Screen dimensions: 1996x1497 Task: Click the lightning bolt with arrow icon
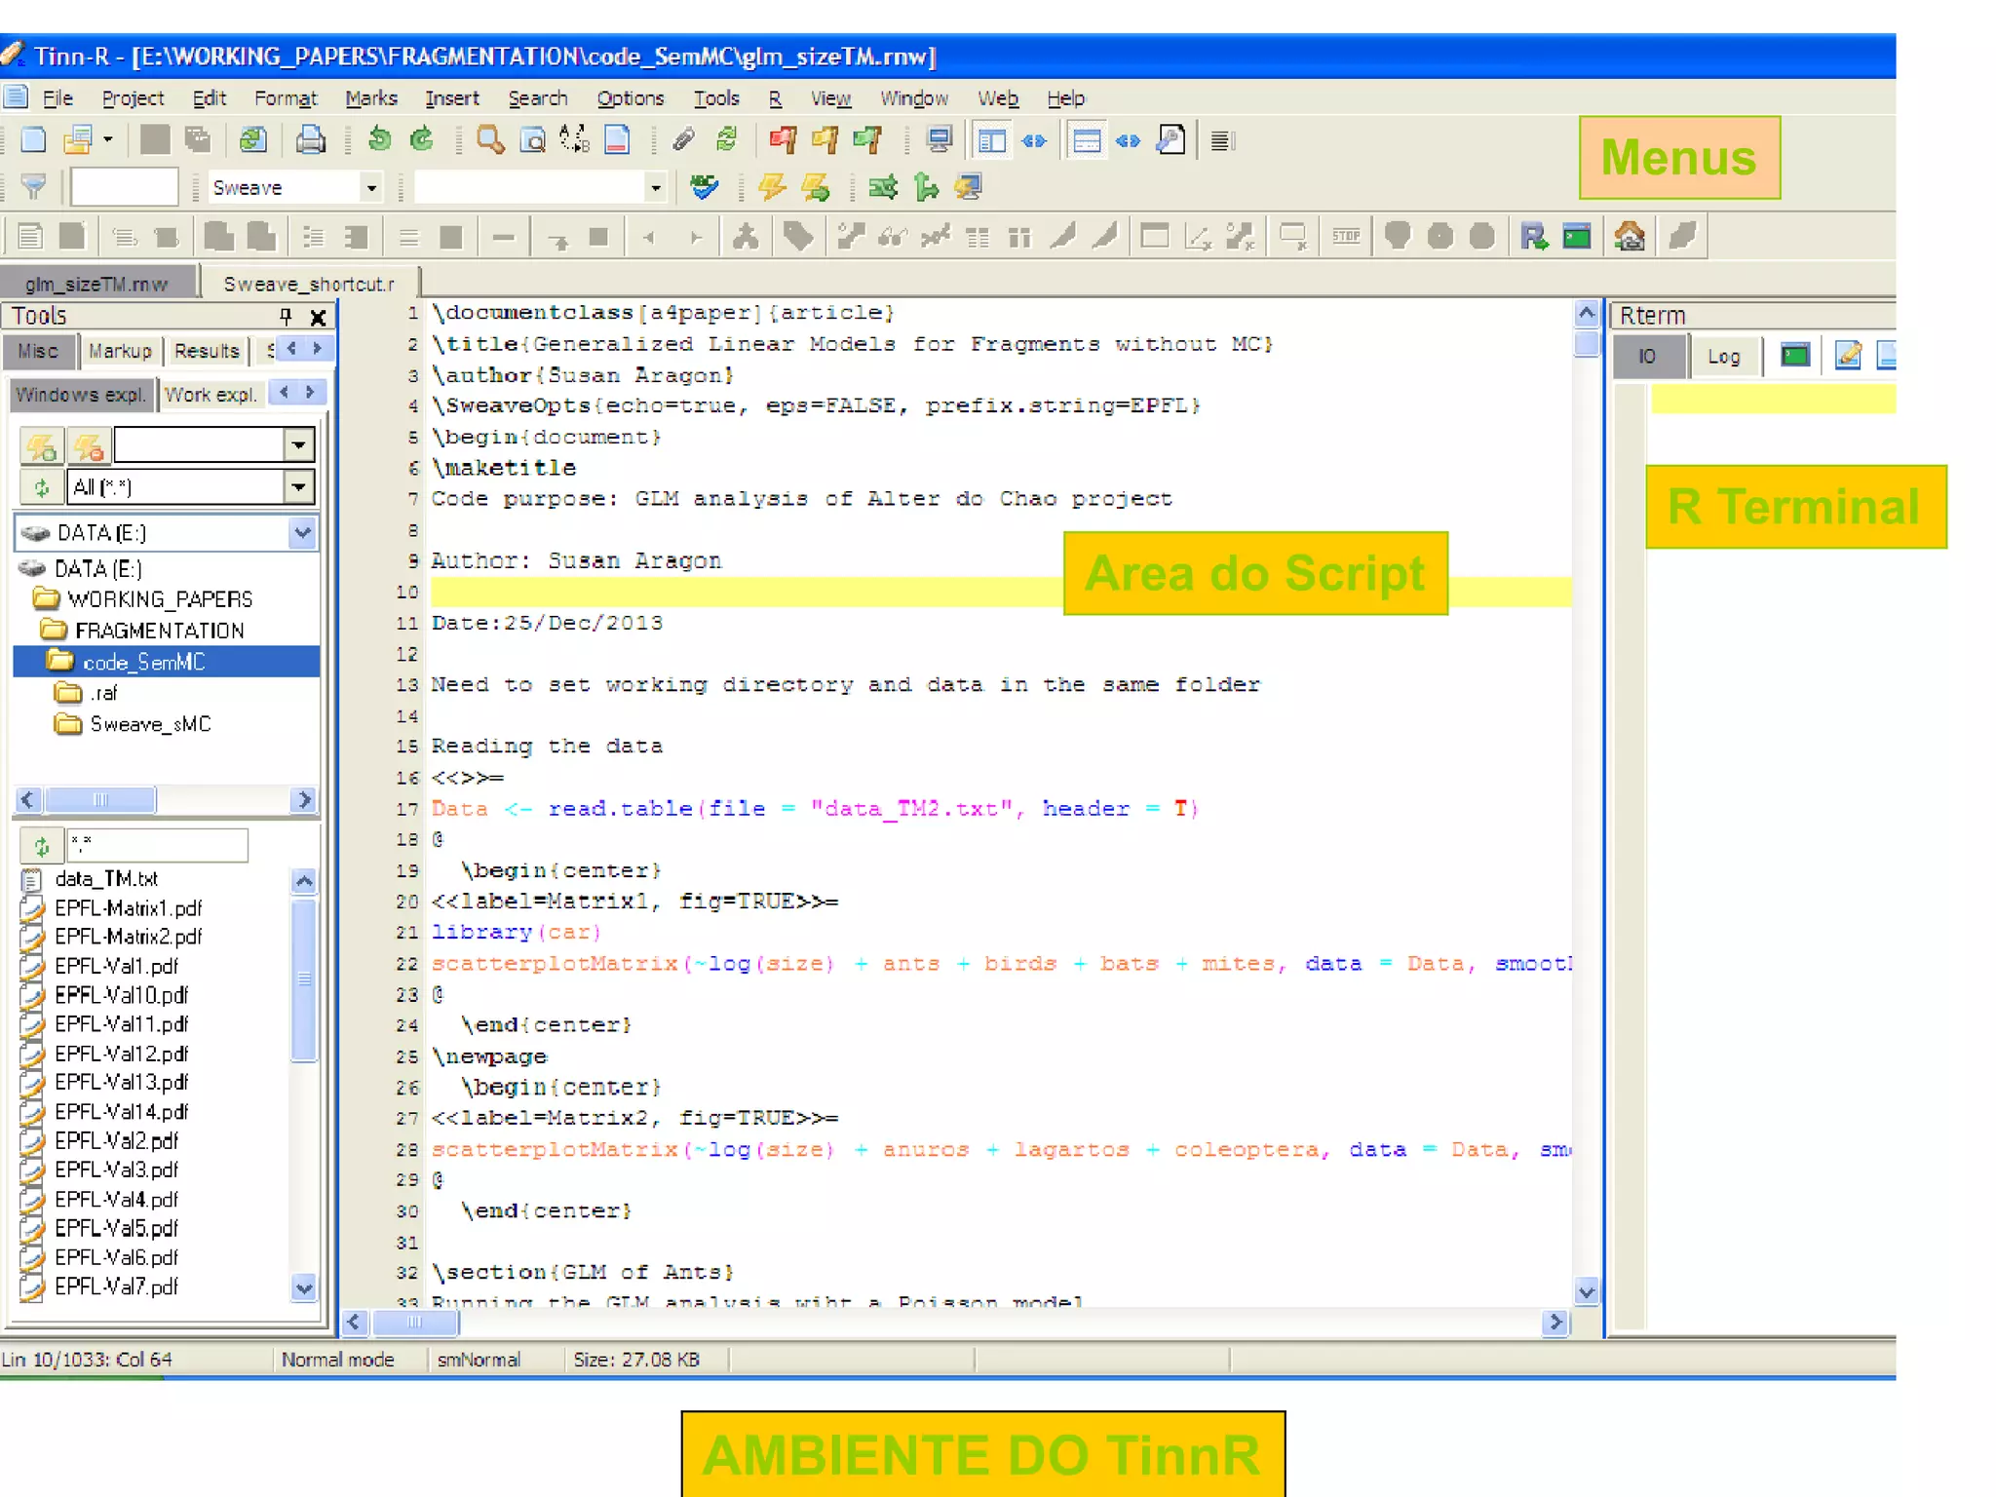coord(816,186)
